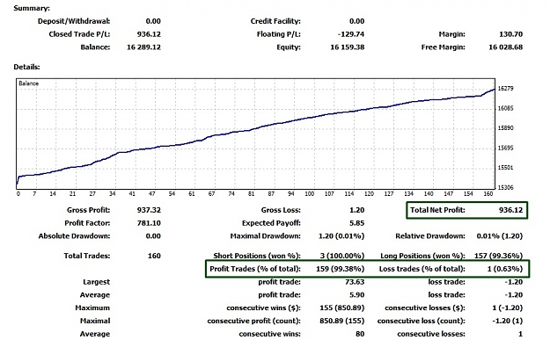The width and height of the screenshot is (550, 340).
Task: Select the largest profit trade value 73.63
Action: click(x=355, y=282)
